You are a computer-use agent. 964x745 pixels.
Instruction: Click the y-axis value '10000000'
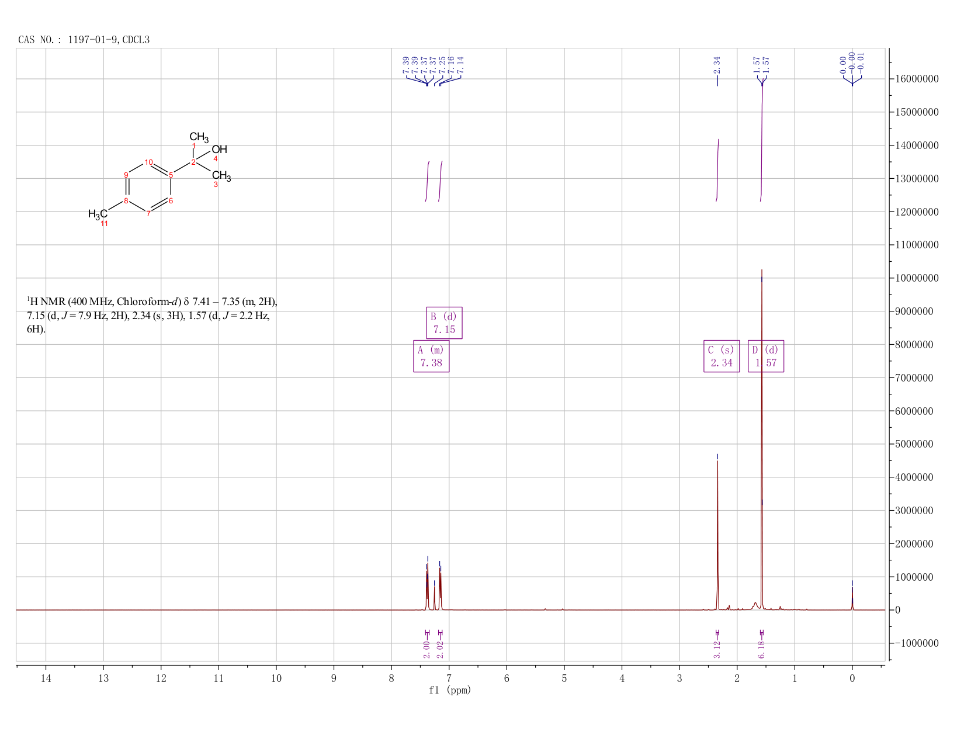click(917, 278)
